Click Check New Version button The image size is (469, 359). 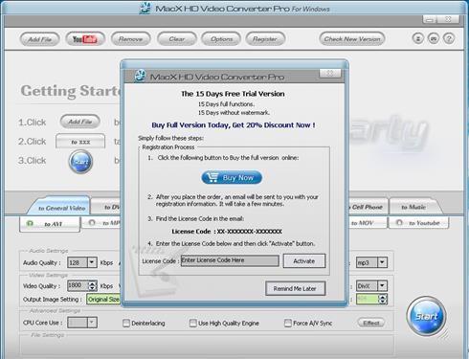click(x=352, y=39)
